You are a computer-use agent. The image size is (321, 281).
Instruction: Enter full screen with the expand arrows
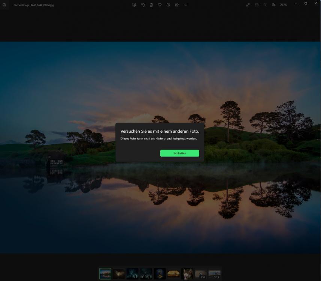[x=248, y=5]
